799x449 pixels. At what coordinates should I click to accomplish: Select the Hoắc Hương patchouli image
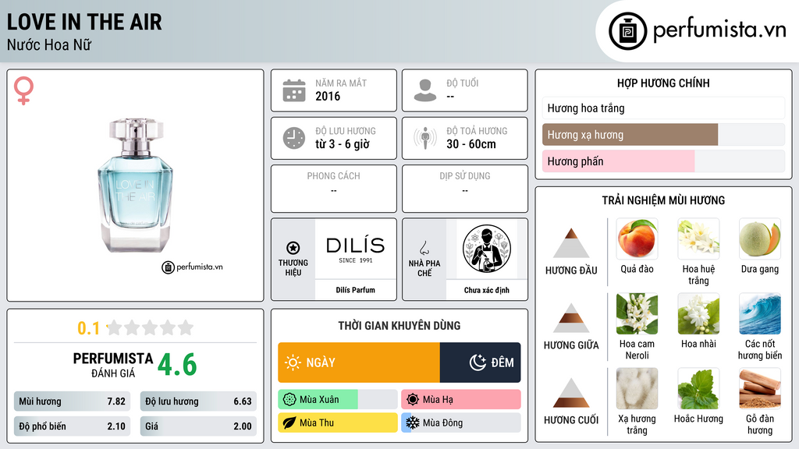coord(698,388)
